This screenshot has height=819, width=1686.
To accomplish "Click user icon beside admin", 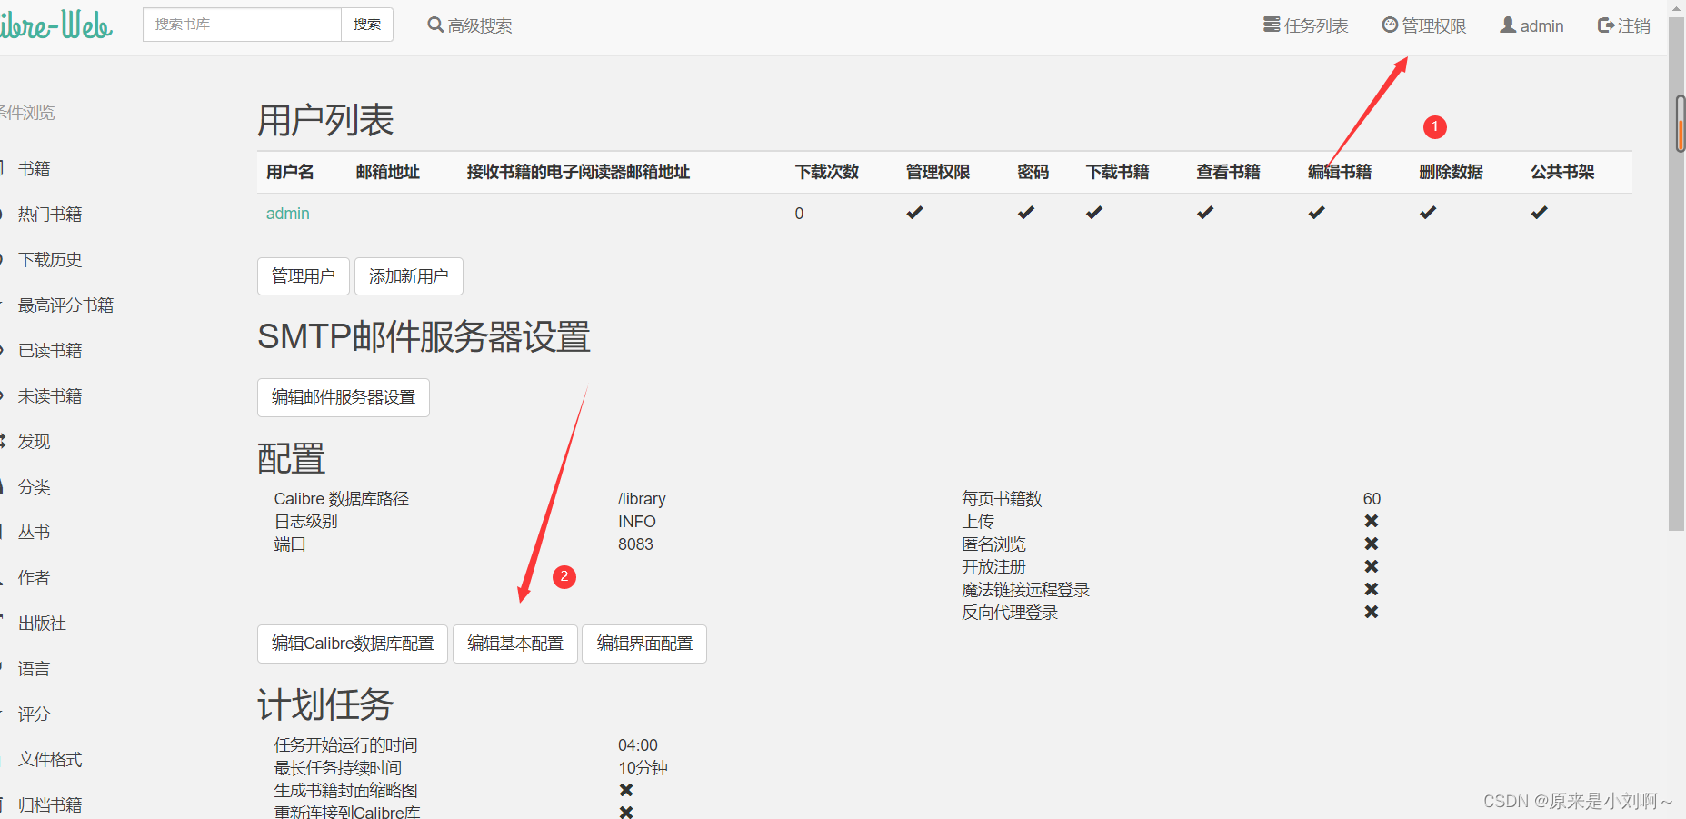I will [1508, 25].
